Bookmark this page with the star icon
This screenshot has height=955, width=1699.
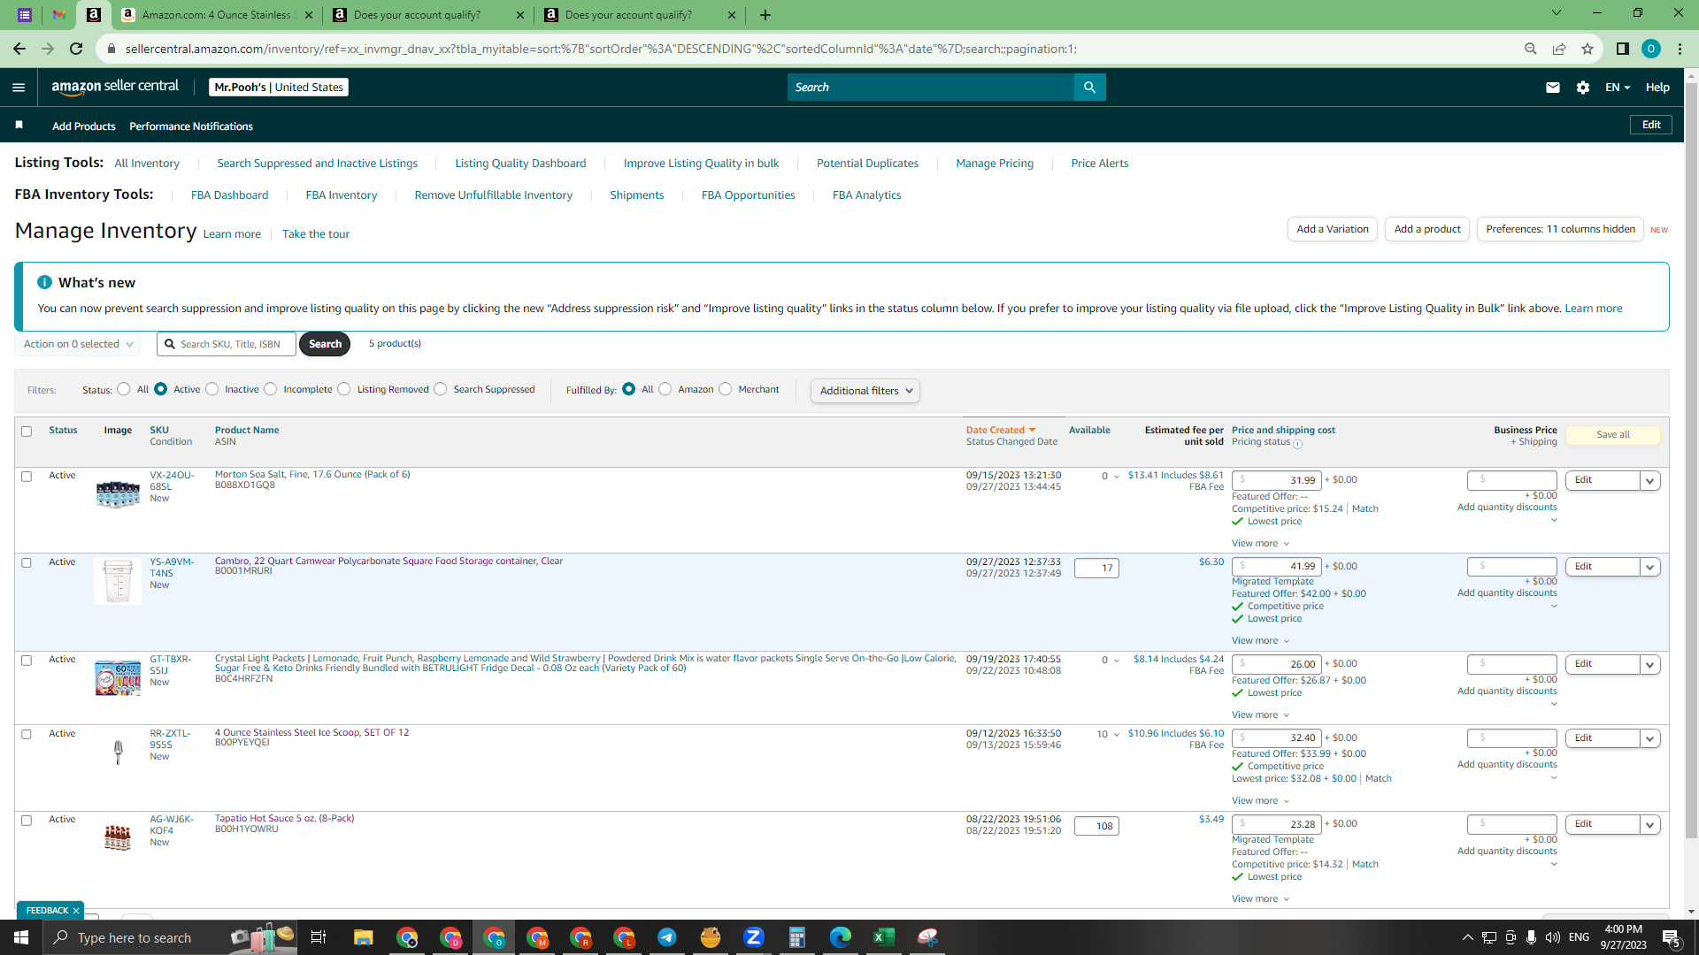tap(1588, 49)
